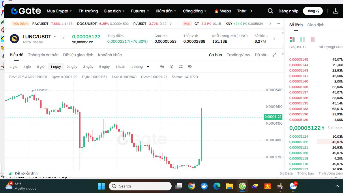Viewport: 343px width, 193px height.
Task: Show order book sell-only red view
Action: coord(313,40)
